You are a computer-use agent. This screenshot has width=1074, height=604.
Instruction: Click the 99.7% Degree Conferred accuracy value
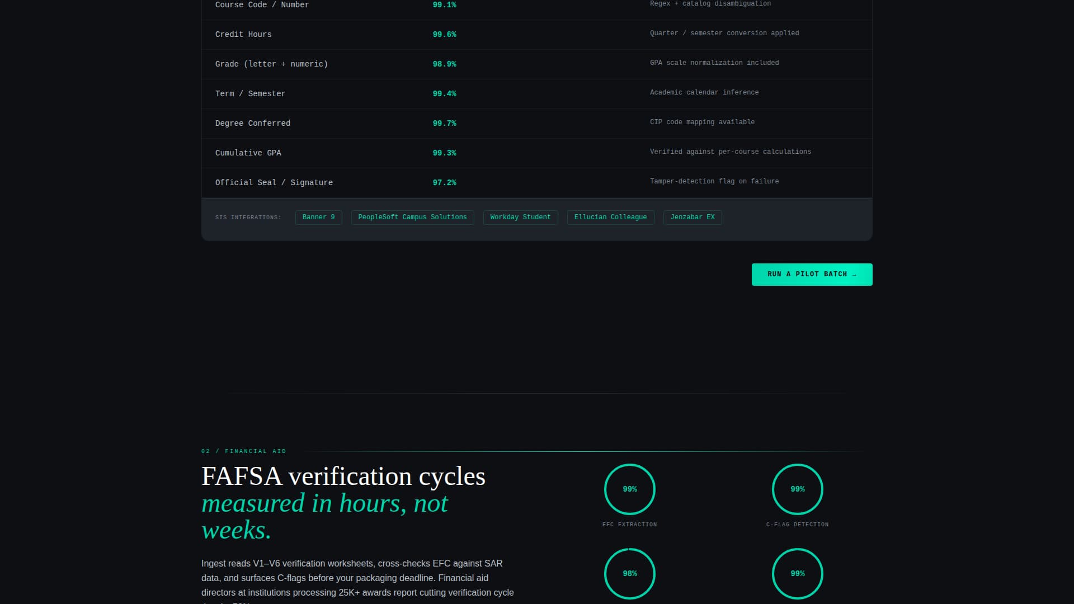[x=445, y=124]
